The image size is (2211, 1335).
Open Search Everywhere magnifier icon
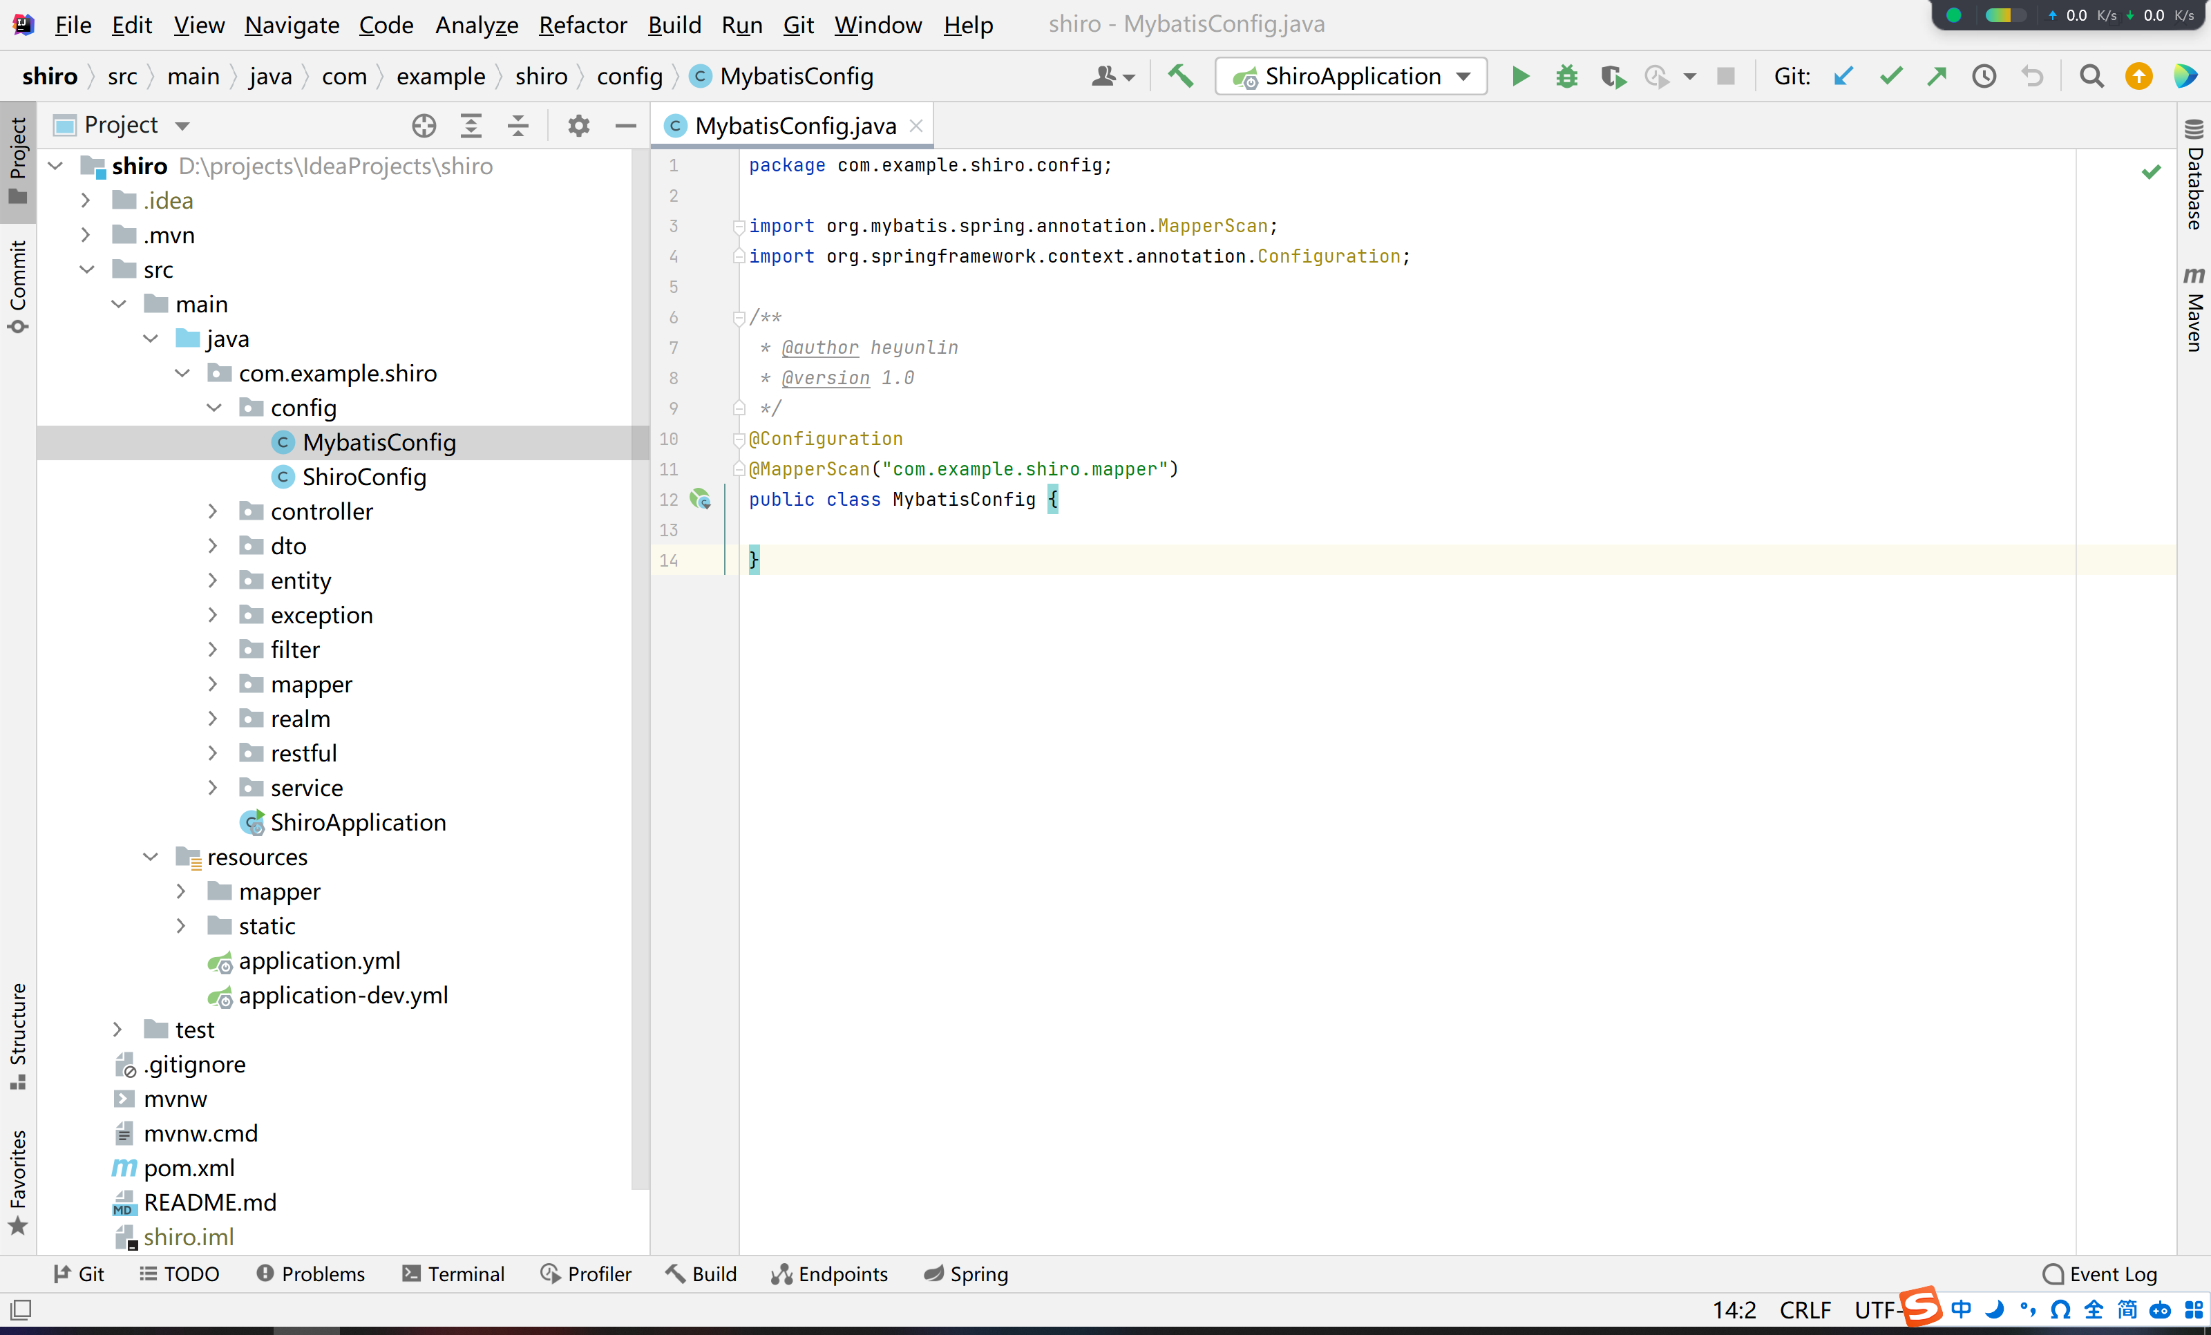(2091, 76)
